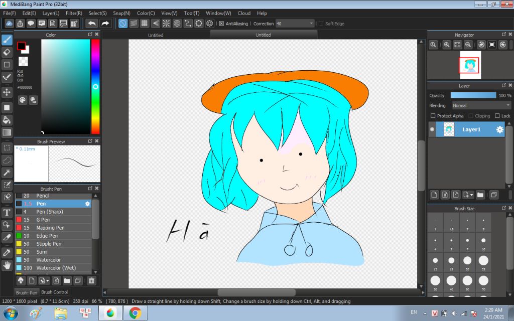This screenshot has width=514, height=321.
Task: Select the Move tool
Action: (7, 92)
